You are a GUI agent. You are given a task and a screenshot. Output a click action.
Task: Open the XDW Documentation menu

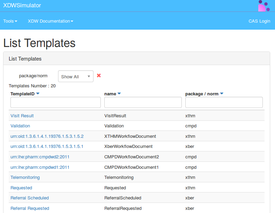coord(50,21)
